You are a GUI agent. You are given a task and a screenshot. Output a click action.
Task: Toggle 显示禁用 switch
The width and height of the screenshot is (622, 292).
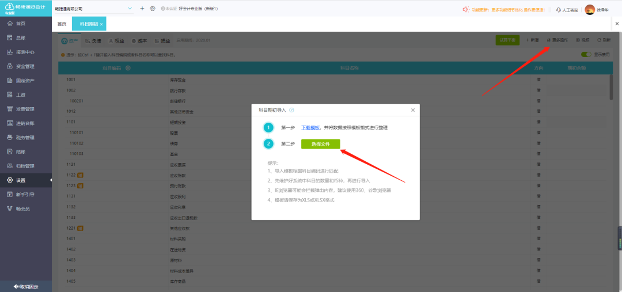pyautogui.click(x=586, y=54)
